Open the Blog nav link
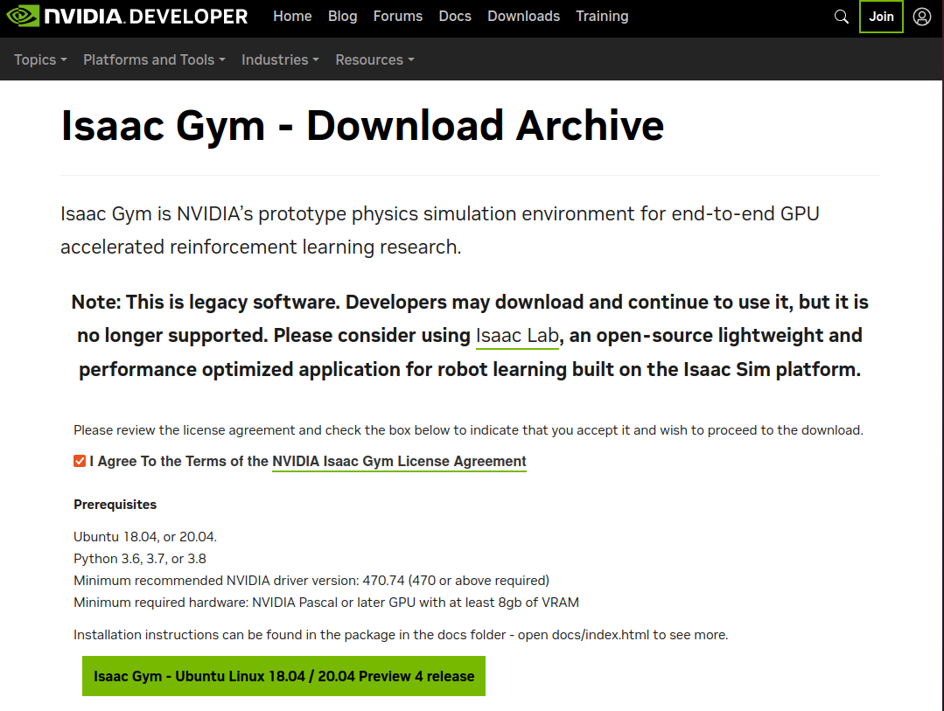This screenshot has width=944, height=711. click(x=343, y=17)
